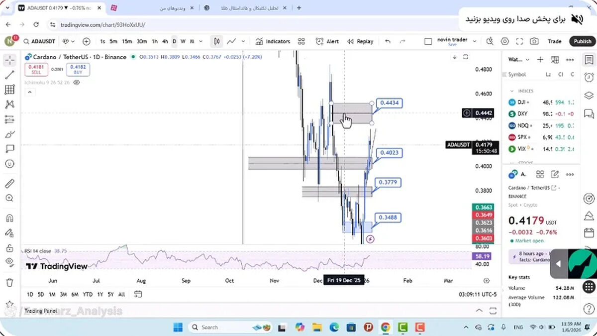Open watchlist advanced view icon
The height and width of the screenshot is (336, 597).
click(x=555, y=60)
